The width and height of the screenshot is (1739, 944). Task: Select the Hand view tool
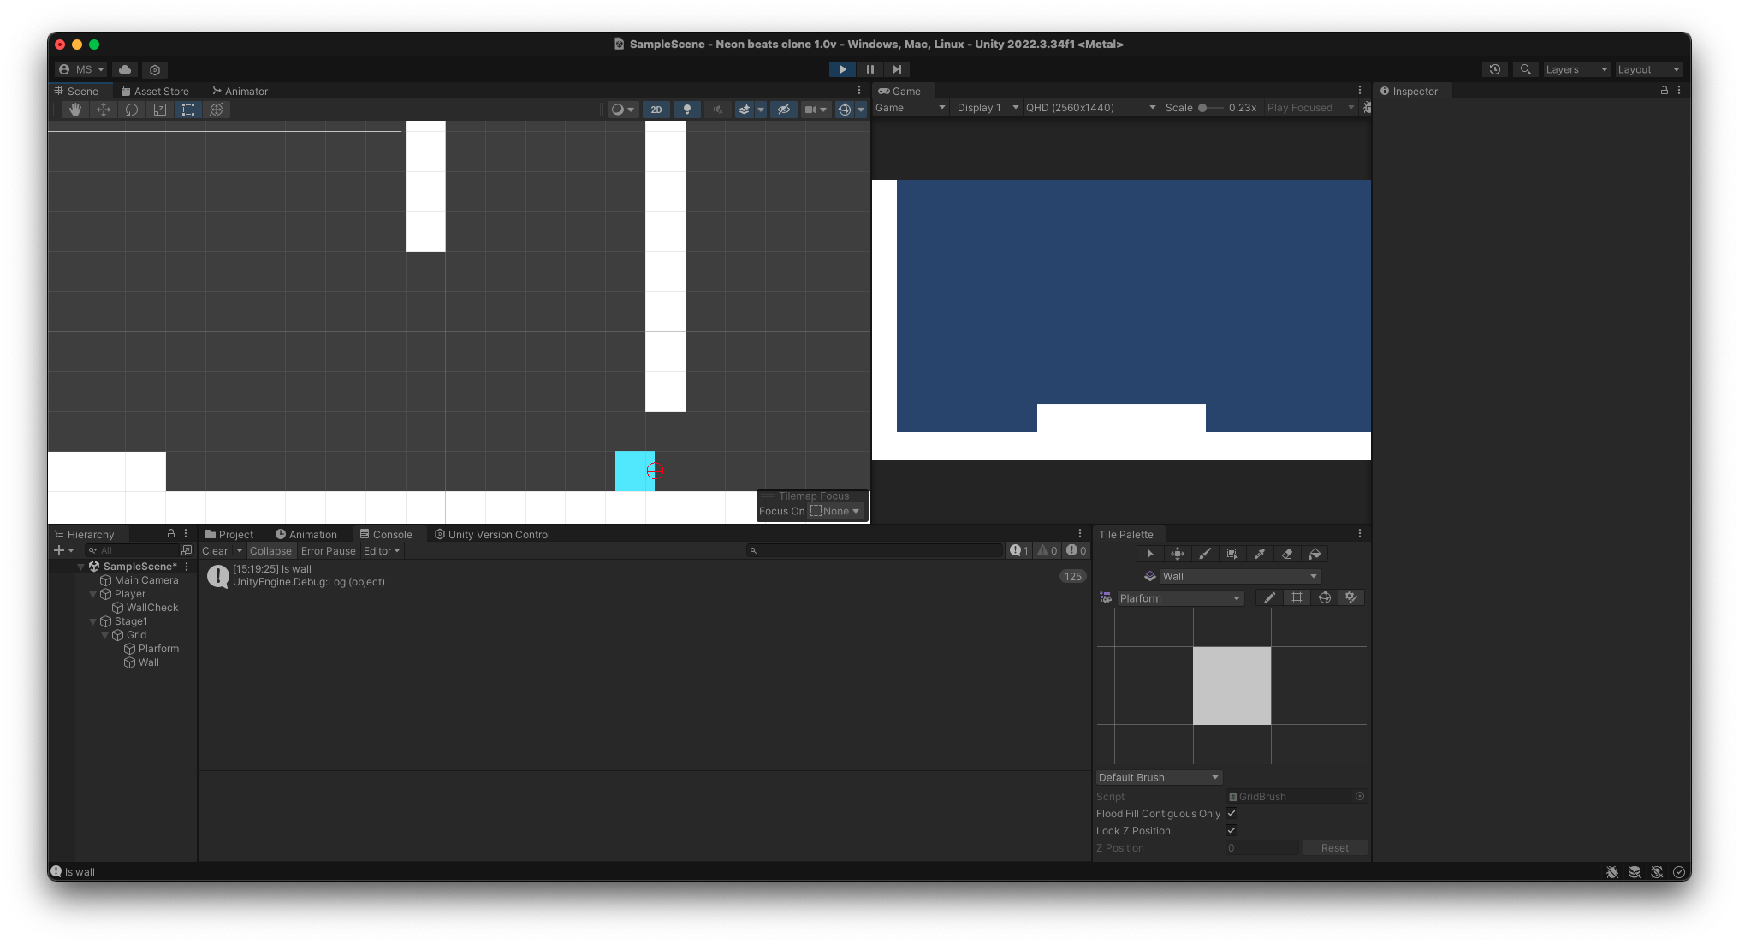[75, 110]
